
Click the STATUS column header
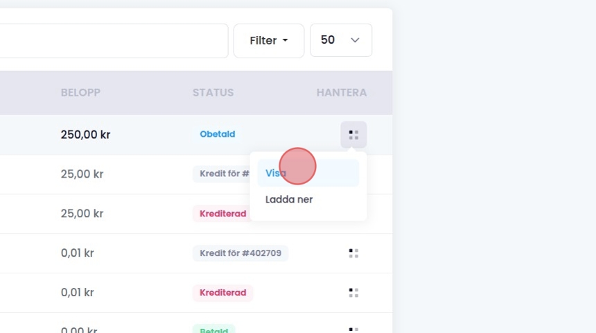click(x=213, y=92)
